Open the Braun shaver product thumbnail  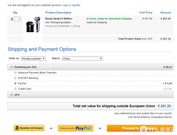click(x=33, y=25)
